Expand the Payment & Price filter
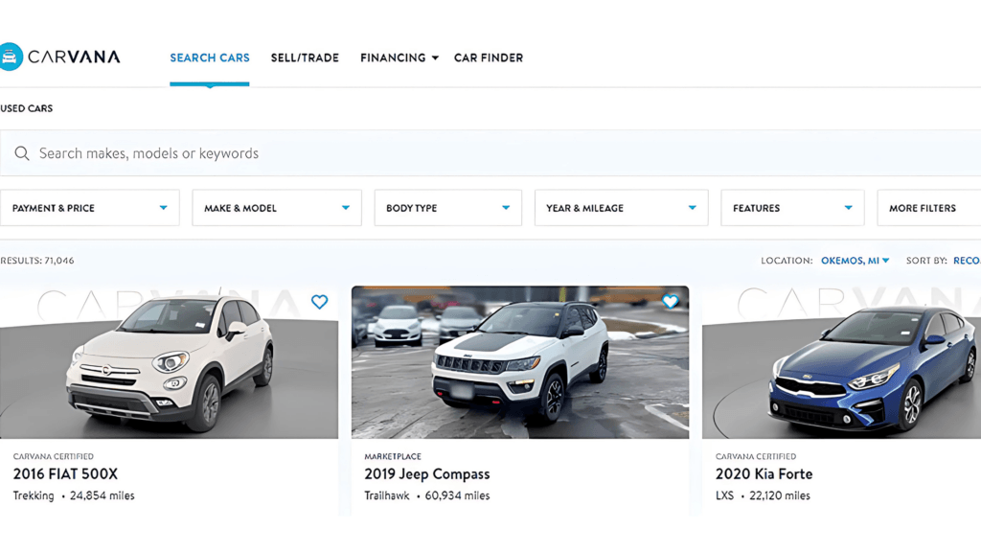 pos(89,208)
